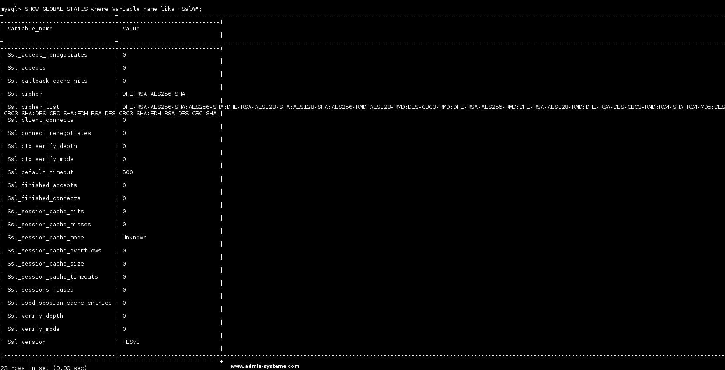This screenshot has height=370, width=725.
Task: Select the Ssl_session_cache_timeouts variable name
Action: (x=53, y=276)
